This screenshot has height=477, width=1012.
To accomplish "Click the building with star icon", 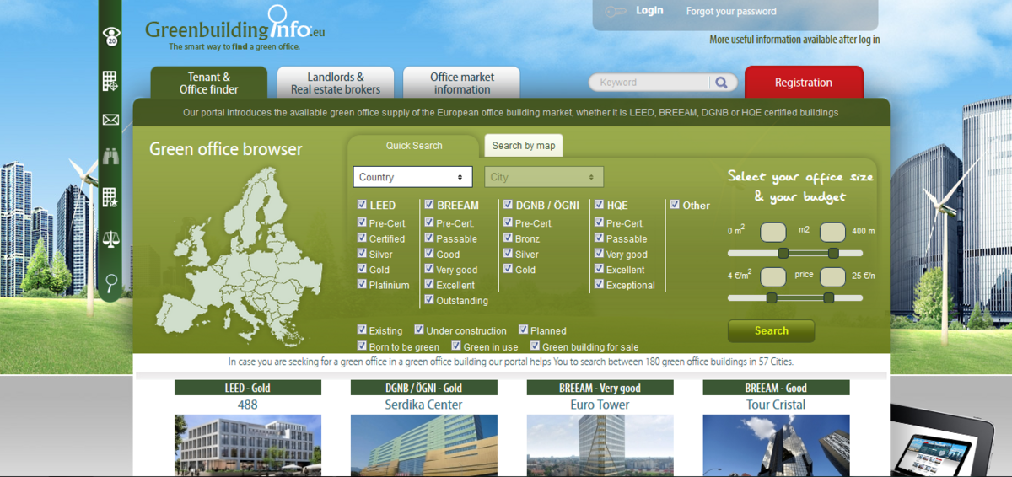I will click(x=110, y=197).
